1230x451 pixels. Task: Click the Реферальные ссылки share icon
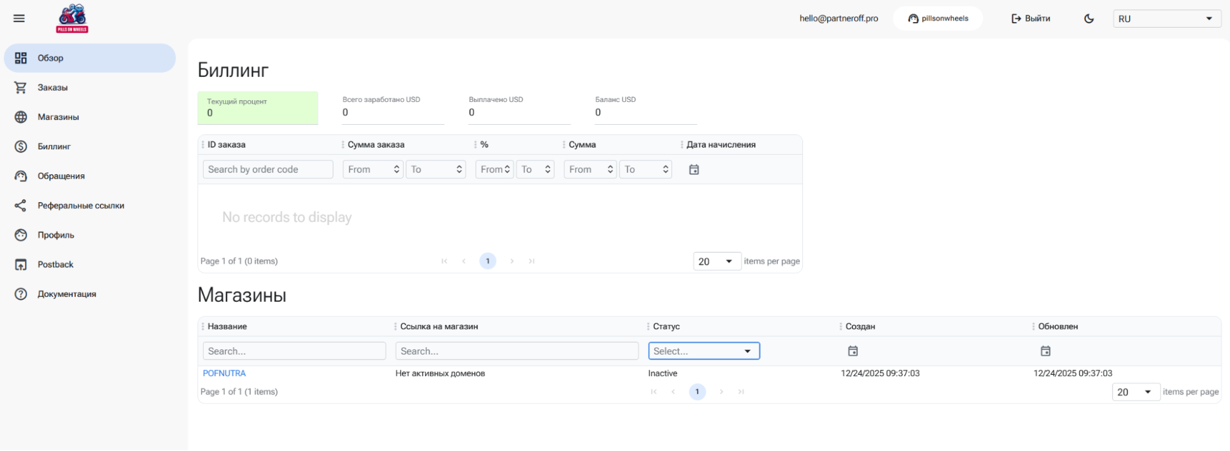pyautogui.click(x=21, y=205)
